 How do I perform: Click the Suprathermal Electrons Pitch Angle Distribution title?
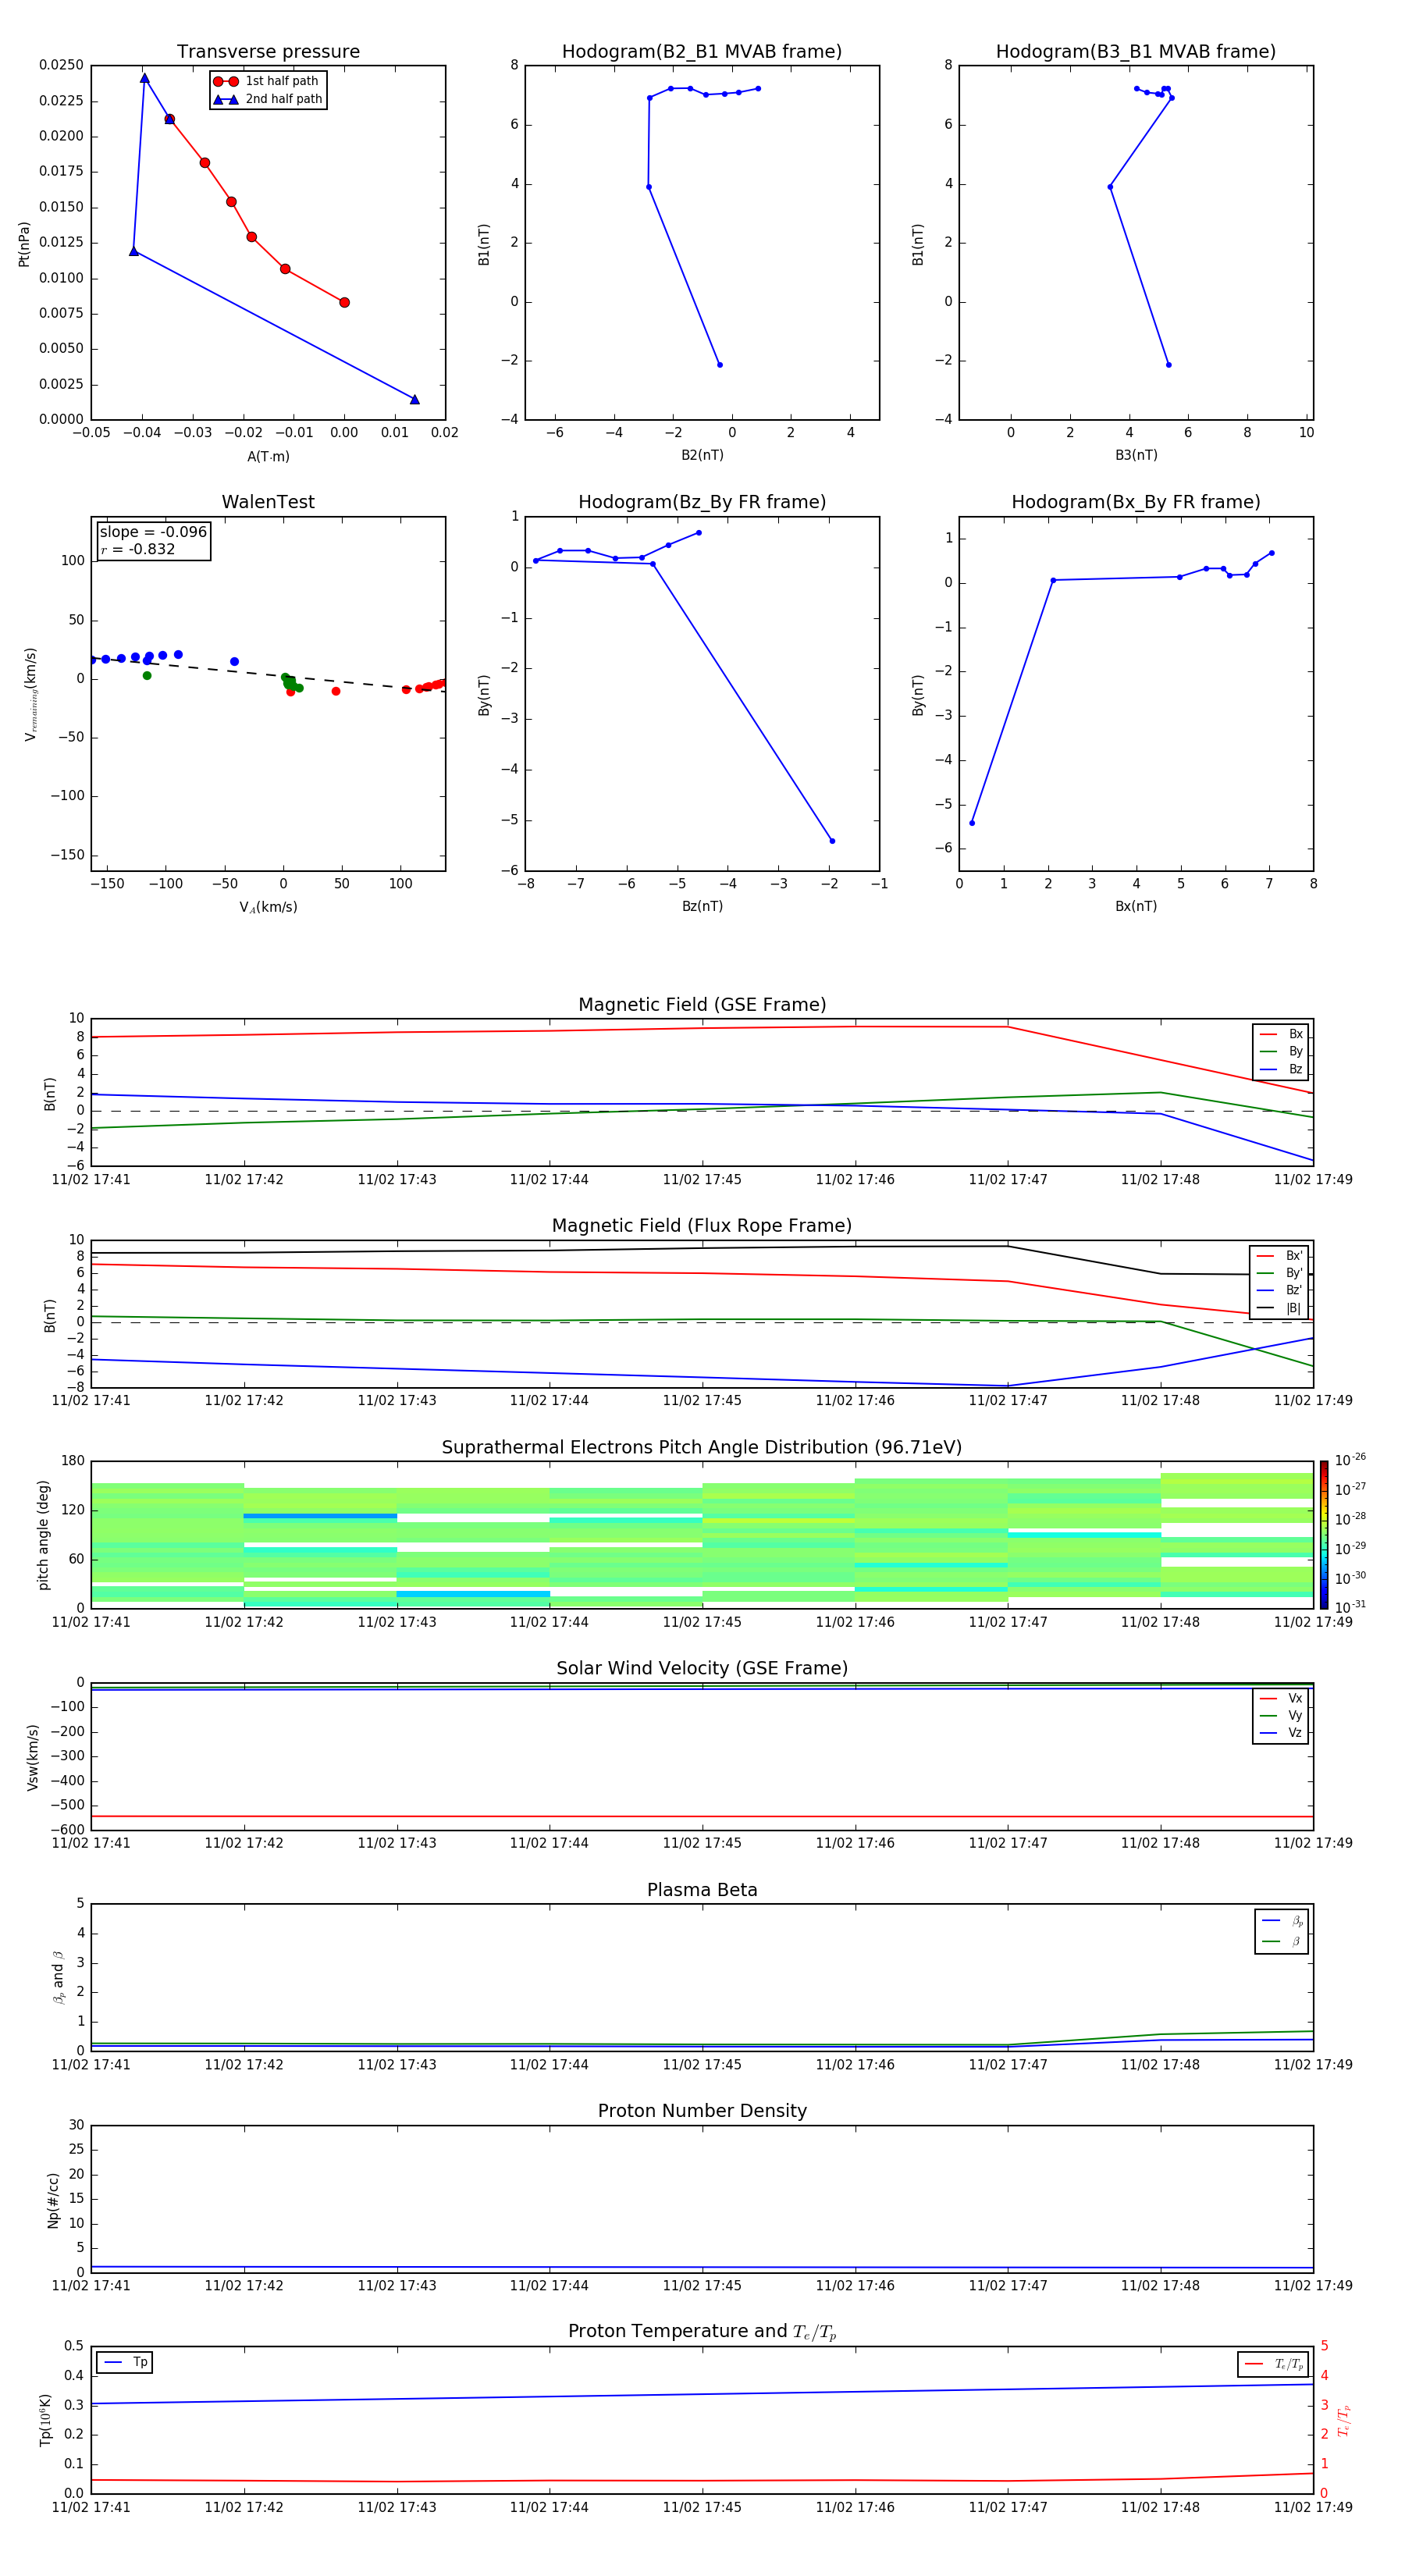click(702, 1448)
